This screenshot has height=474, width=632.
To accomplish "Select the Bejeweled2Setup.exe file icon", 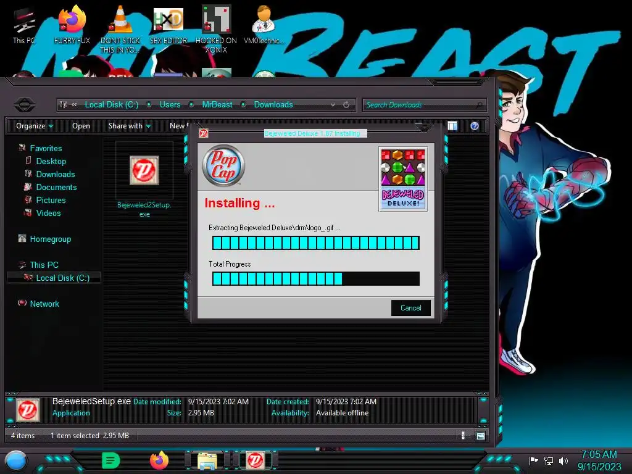I will [x=144, y=170].
